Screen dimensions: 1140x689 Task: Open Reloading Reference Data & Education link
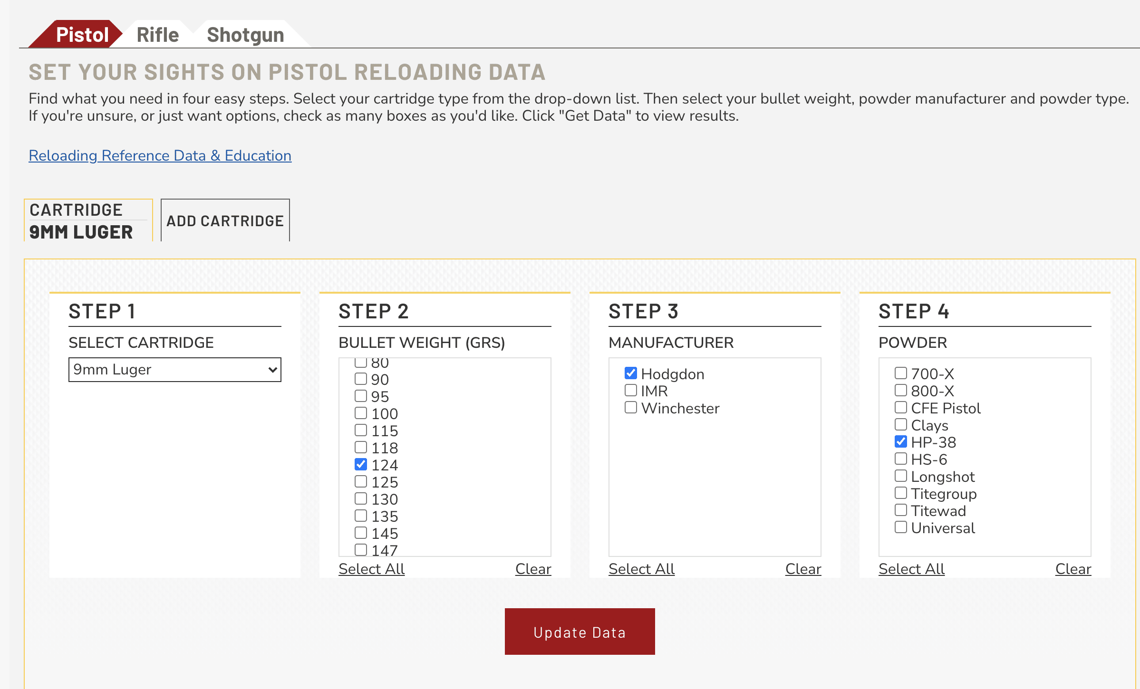(x=160, y=155)
